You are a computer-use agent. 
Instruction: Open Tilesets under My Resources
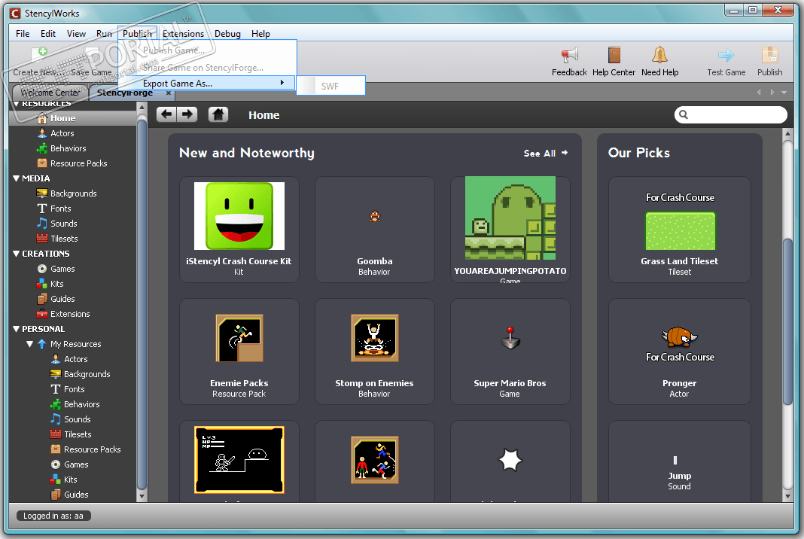click(x=78, y=434)
